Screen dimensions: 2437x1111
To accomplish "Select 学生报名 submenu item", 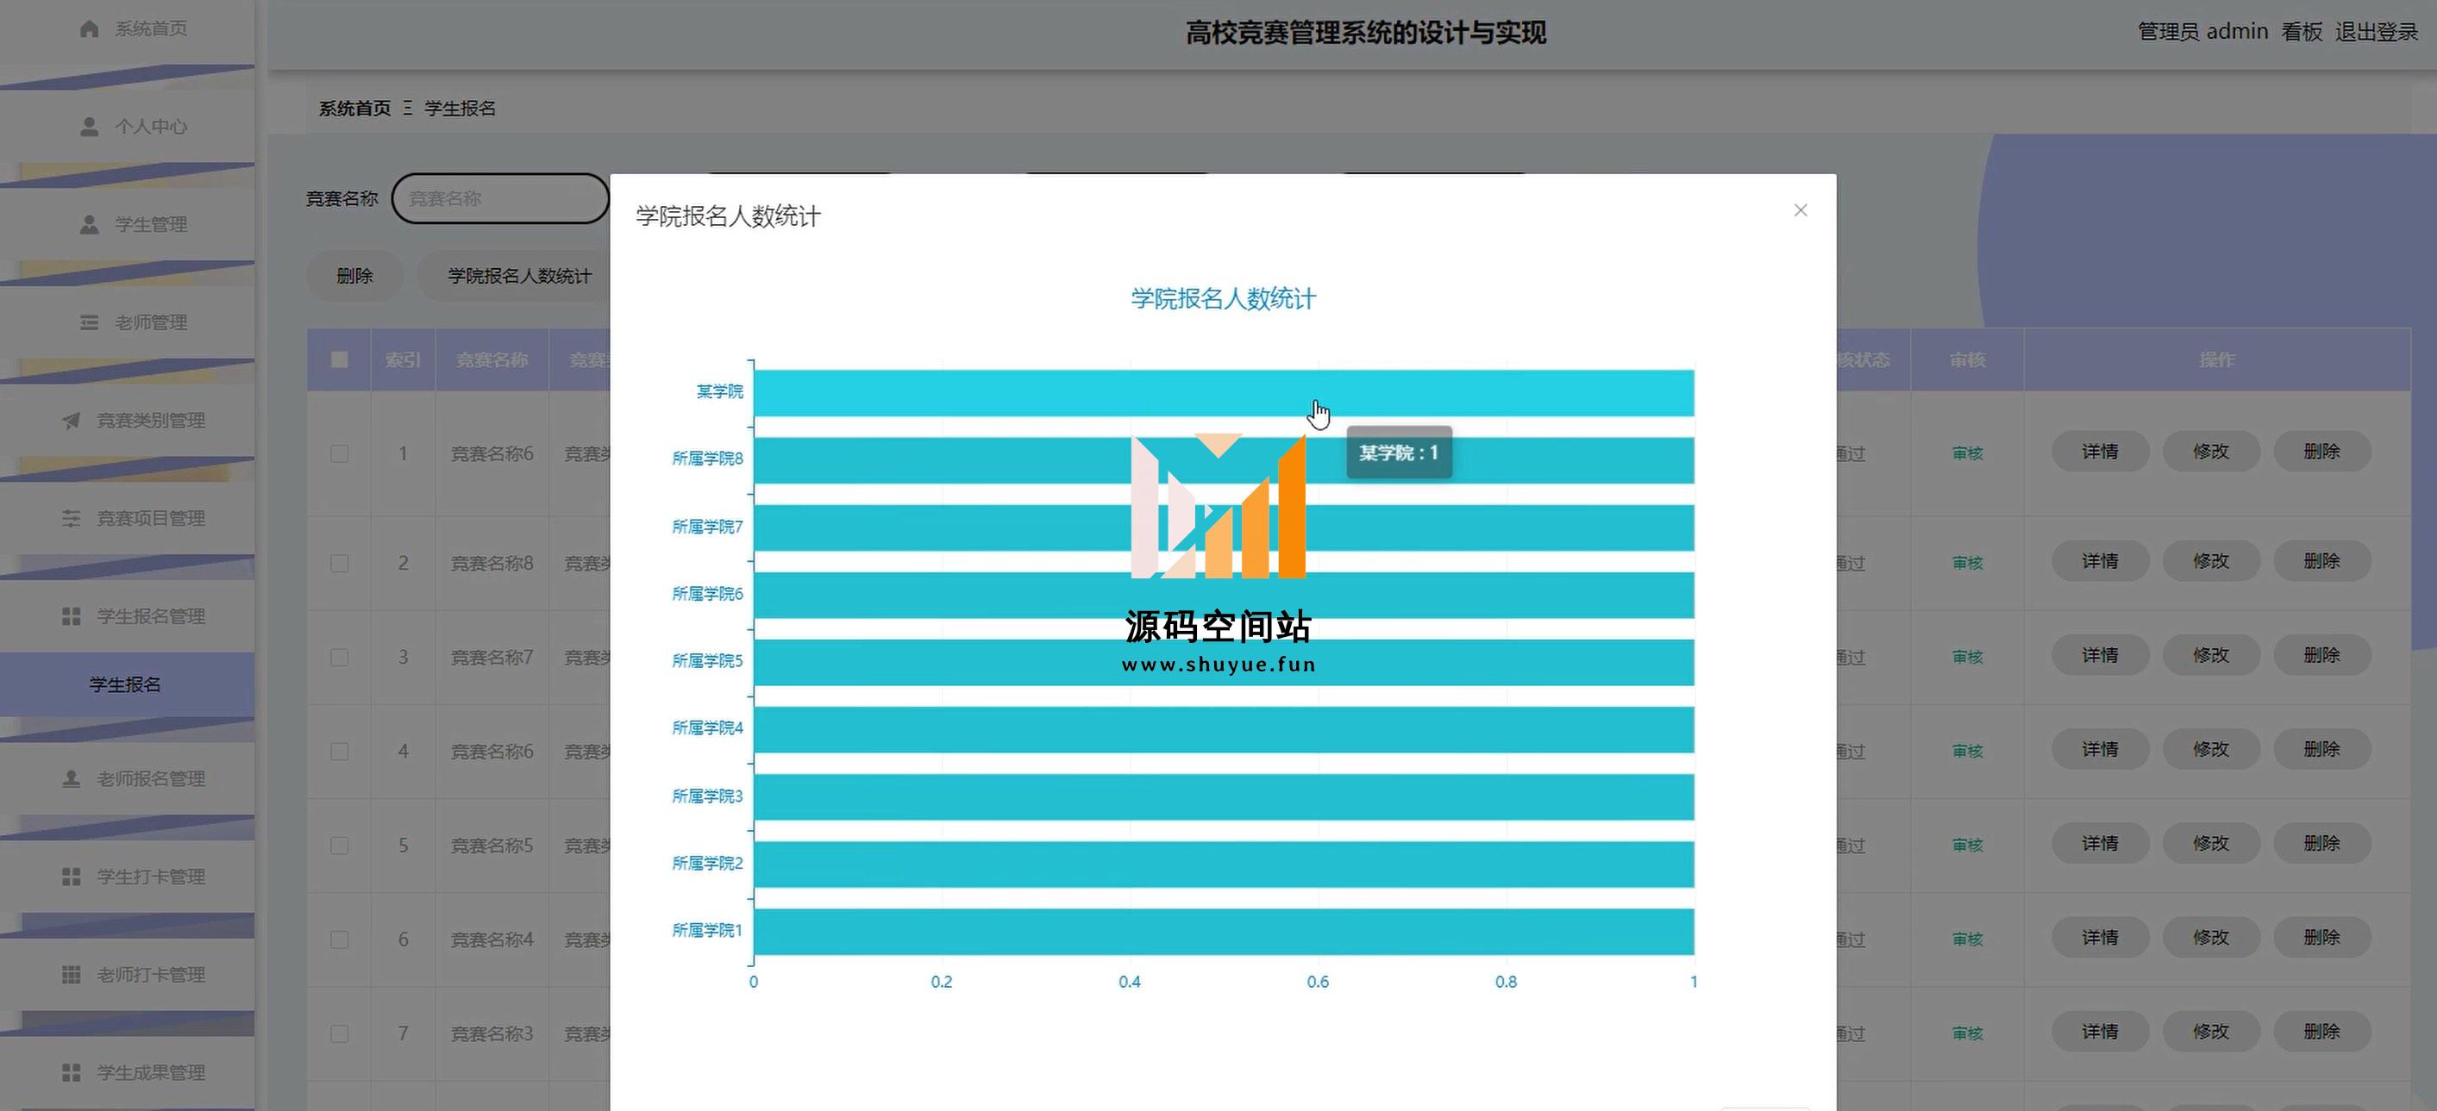I will (x=127, y=684).
